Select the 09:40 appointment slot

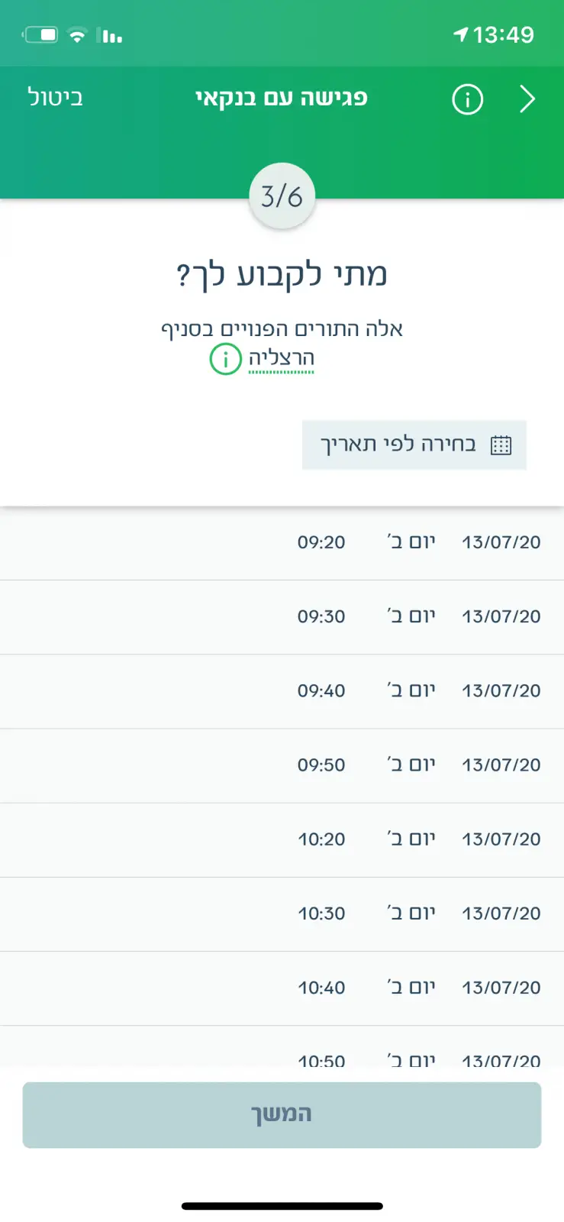coord(282,690)
